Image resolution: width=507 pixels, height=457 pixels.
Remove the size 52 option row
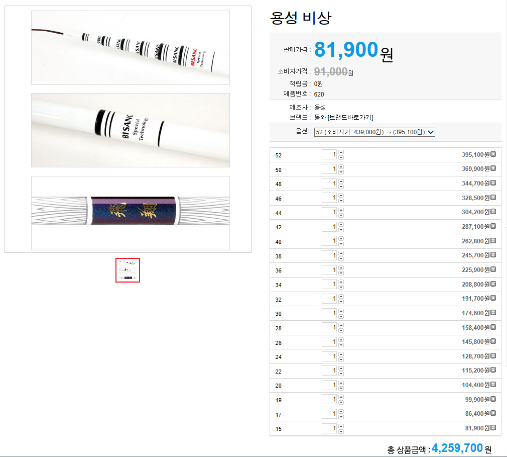493,154
